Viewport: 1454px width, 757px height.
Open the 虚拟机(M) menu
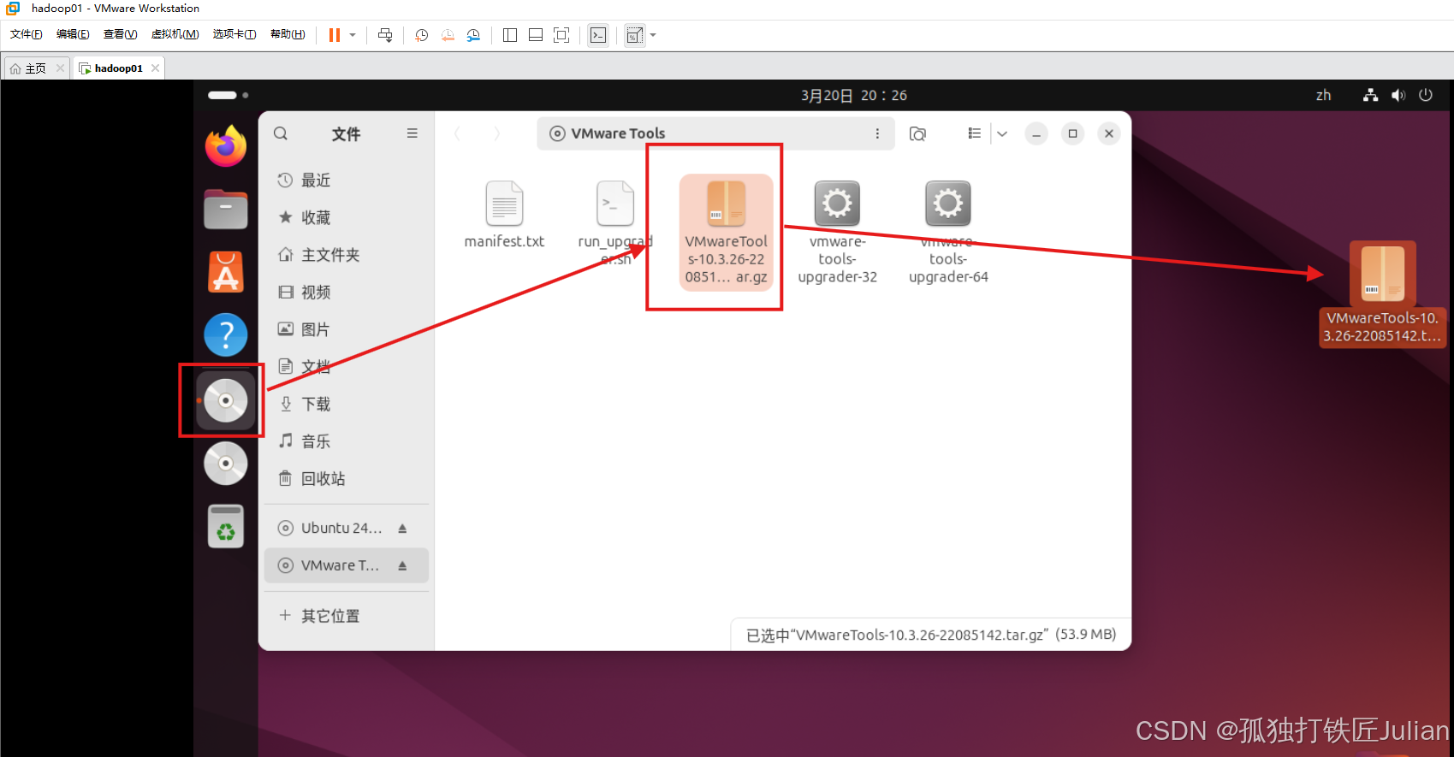(x=175, y=34)
